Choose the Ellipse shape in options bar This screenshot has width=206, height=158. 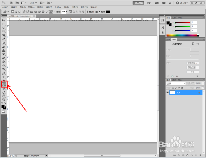click(40, 12)
